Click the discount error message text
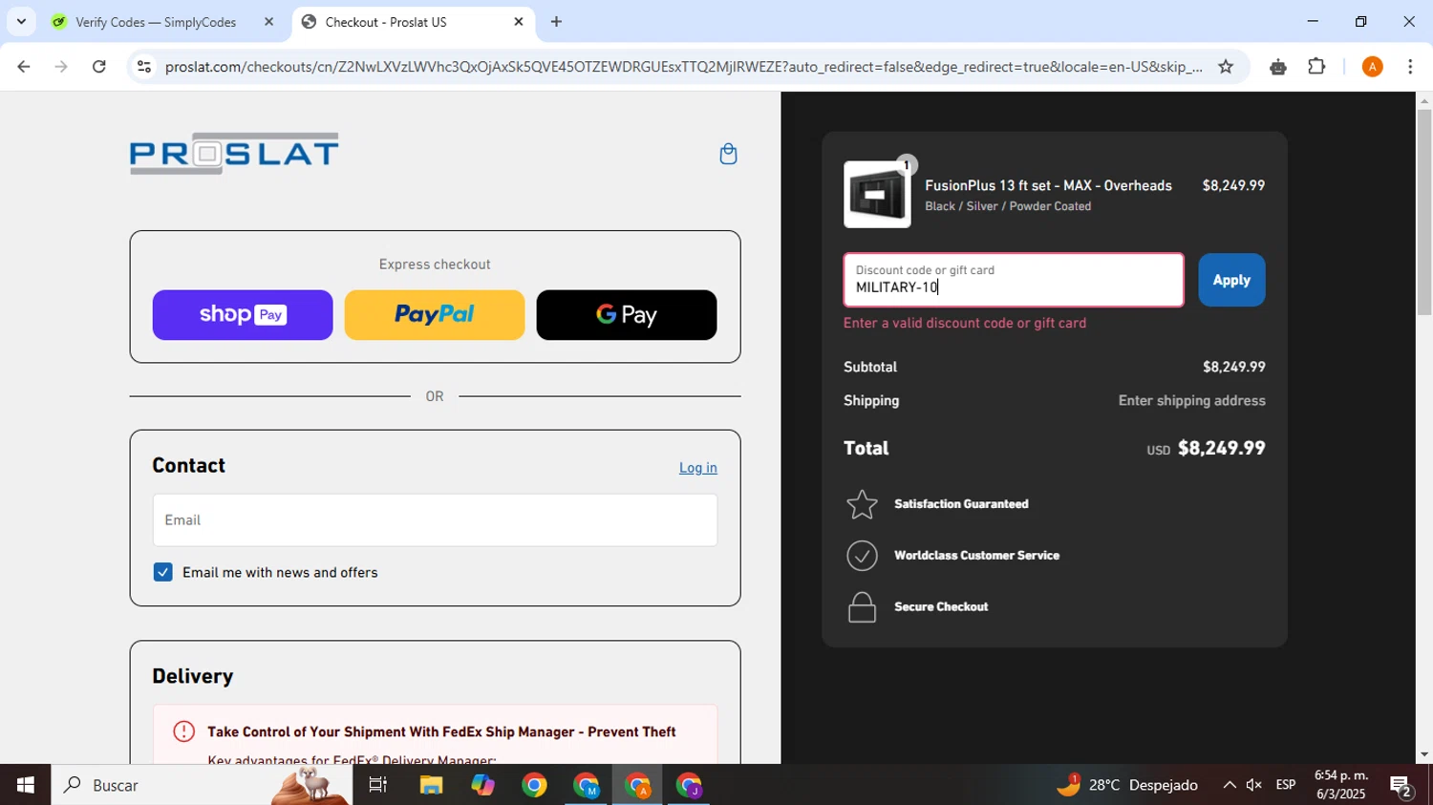 pyautogui.click(x=965, y=323)
